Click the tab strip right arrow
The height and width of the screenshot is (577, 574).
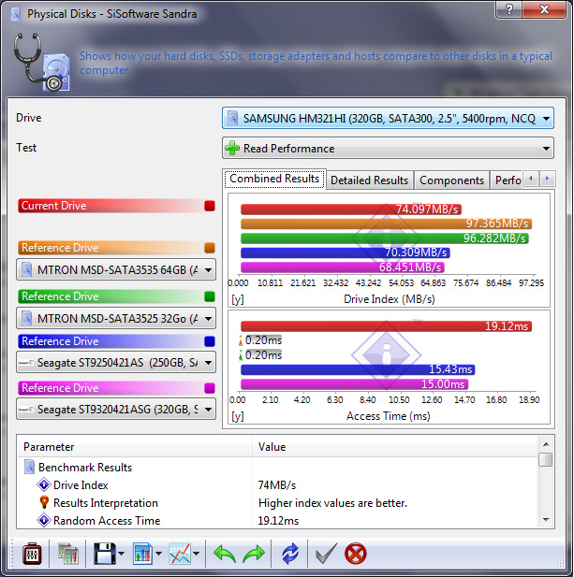(548, 179)
